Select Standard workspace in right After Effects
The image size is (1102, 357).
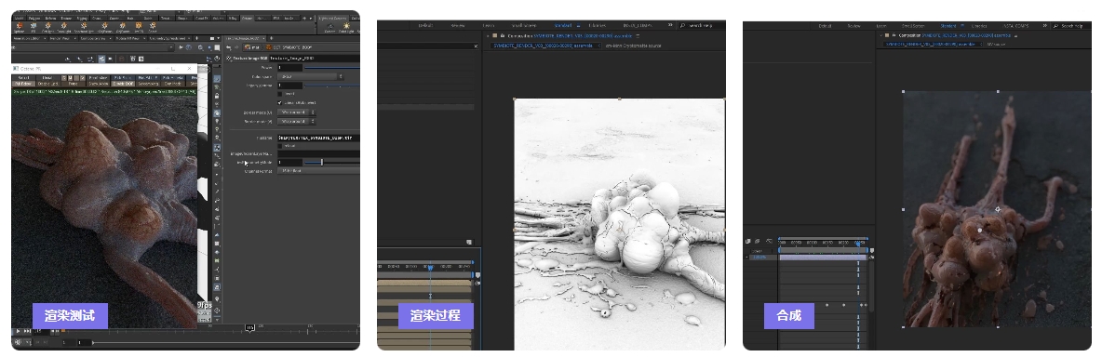[x=948, y=26]
